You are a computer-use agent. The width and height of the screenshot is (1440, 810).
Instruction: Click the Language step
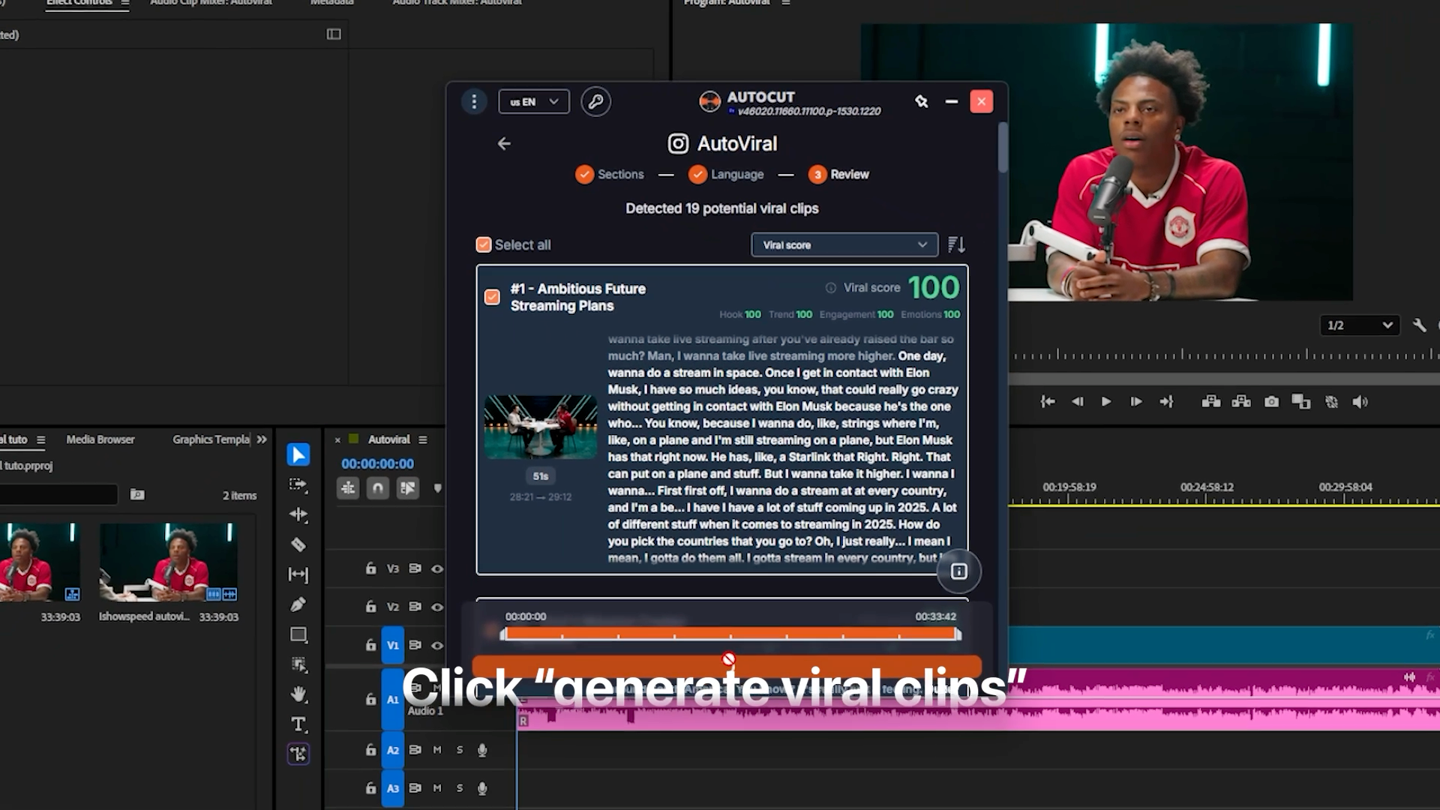(x=726, y=174)
